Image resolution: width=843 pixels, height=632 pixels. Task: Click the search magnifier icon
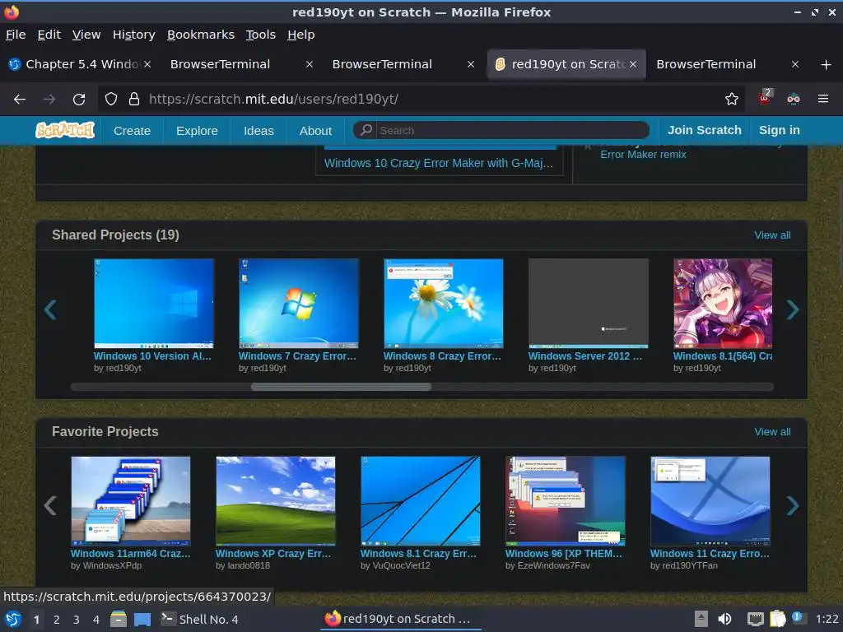[x=366, y=130]
